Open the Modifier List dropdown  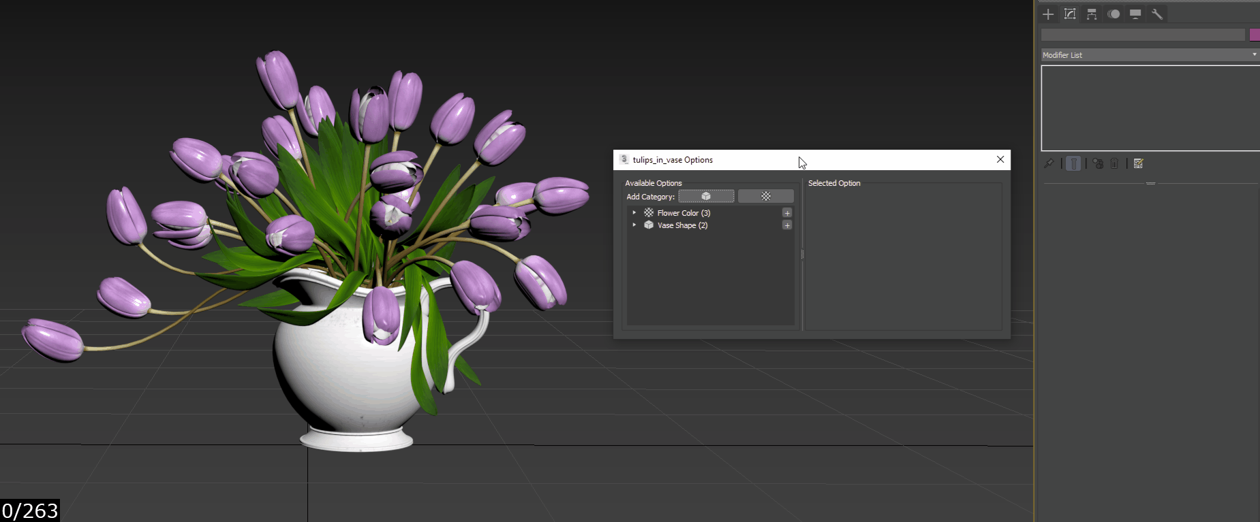point(1150,55)
